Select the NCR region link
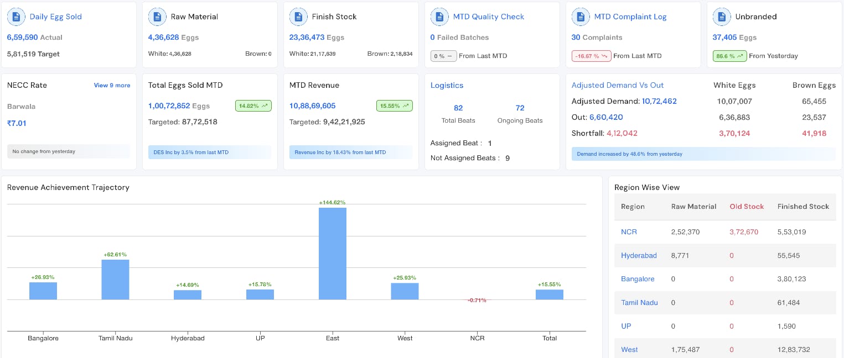This screenshot has width=844, height=358. 629,232
